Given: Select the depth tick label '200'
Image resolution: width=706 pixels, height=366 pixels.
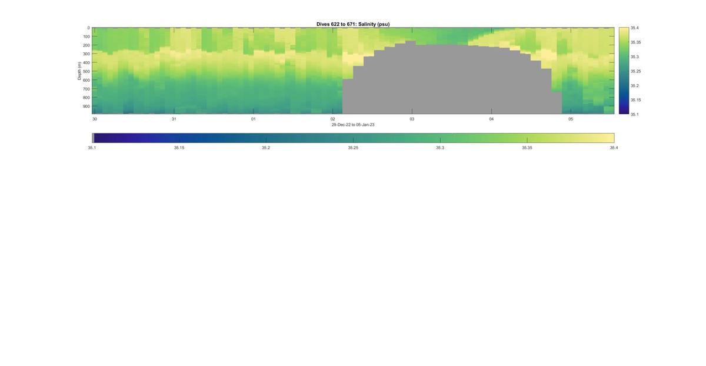Looking at the screenshot, I should [x=86, y=45].
